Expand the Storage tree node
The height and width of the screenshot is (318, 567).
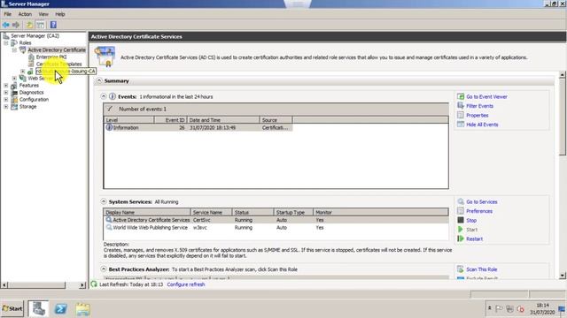pos(6,107)
